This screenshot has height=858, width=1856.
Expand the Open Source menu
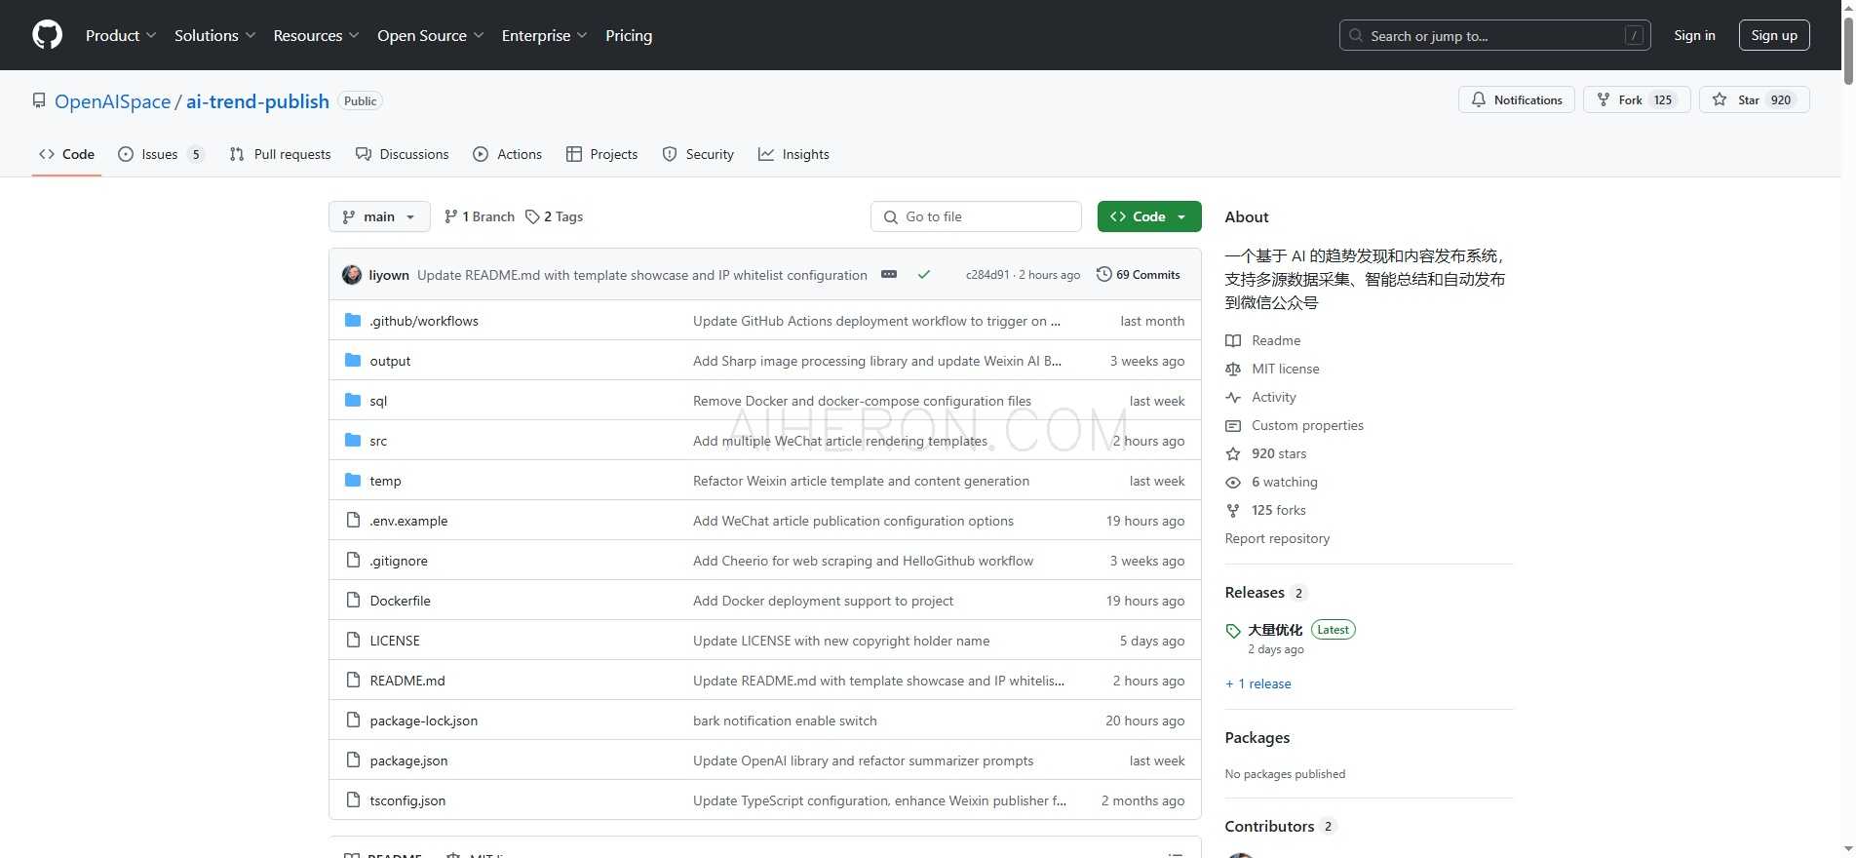click(430, 35)
